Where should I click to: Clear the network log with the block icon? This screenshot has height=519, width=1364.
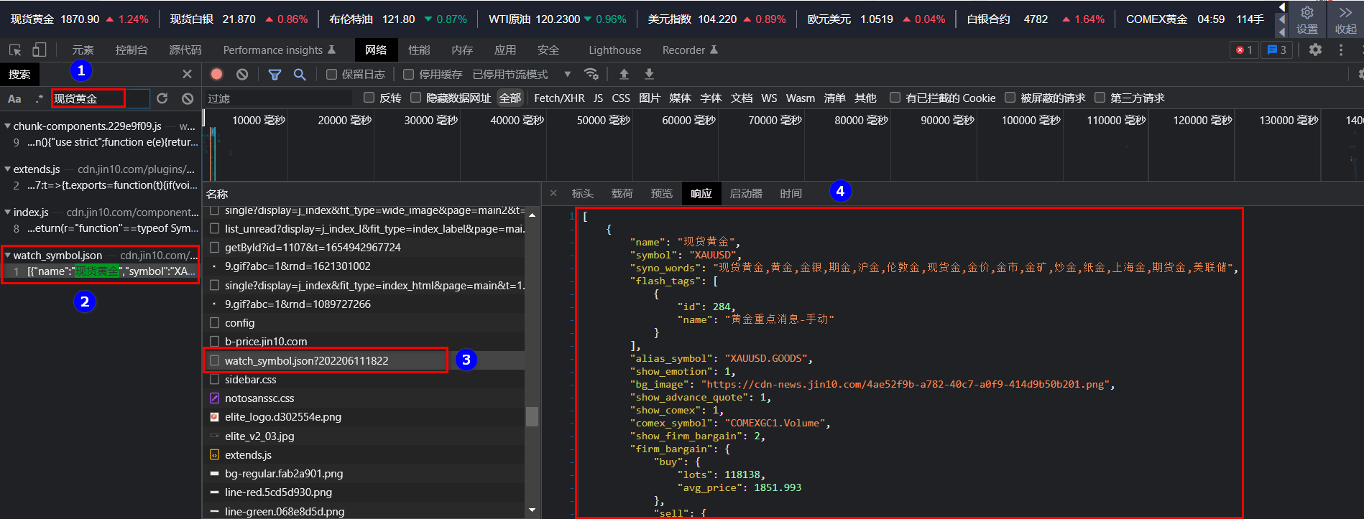(242, 74)
